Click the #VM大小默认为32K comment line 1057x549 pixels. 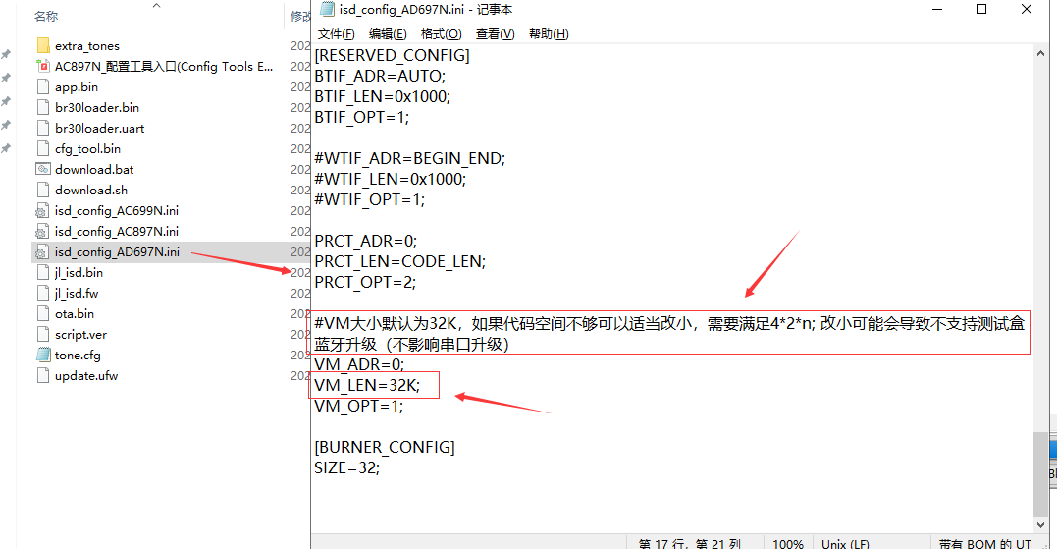point(669,334)
